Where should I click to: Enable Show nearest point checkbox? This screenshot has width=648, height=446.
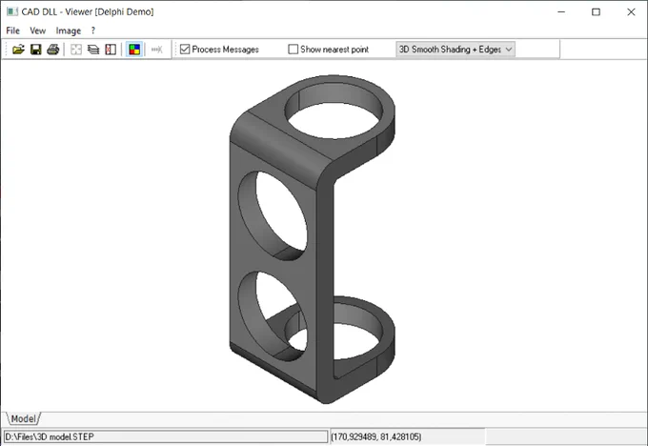point(293,50)
